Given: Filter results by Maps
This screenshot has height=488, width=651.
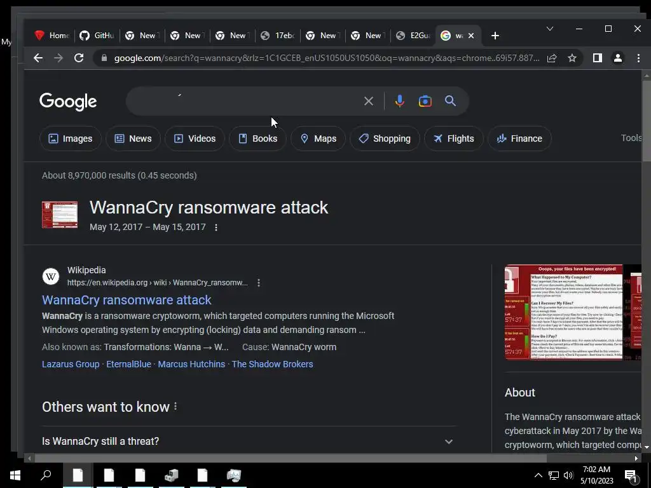Looking at the screenshot, I should (318, 139).
